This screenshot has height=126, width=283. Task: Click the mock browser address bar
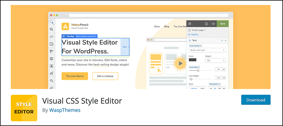pyautogui.click(x=148, y=15)
